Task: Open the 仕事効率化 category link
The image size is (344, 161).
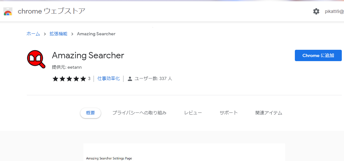Action: tap(109, 78)
